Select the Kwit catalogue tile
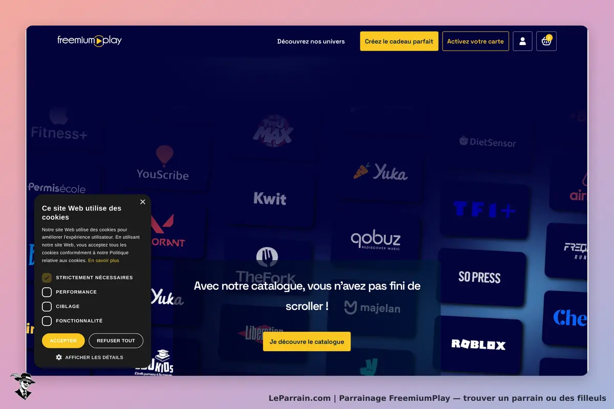The height and width of the screenshot is (409, 614). pos(270,198)
